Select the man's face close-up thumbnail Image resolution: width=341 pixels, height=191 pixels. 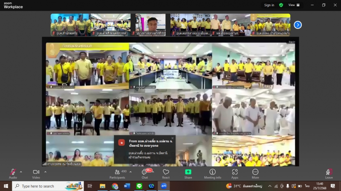[150, 25]
